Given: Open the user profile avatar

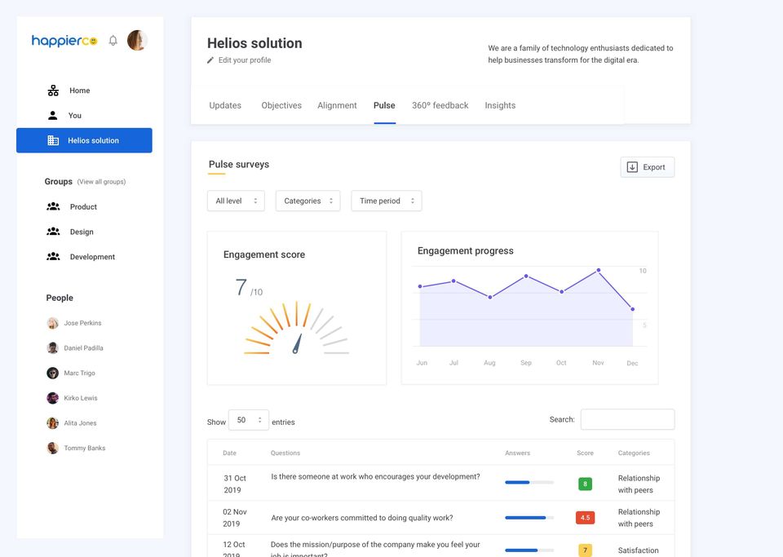Looking at the screenshot, I should tap(137, 41).
